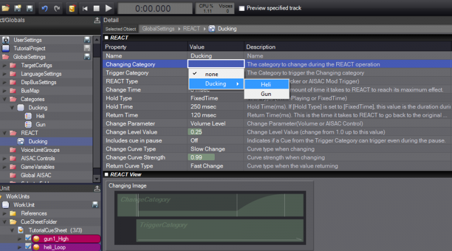Click the Redo arrow icon
The image size is (452, 251).
tap(56, 8)
